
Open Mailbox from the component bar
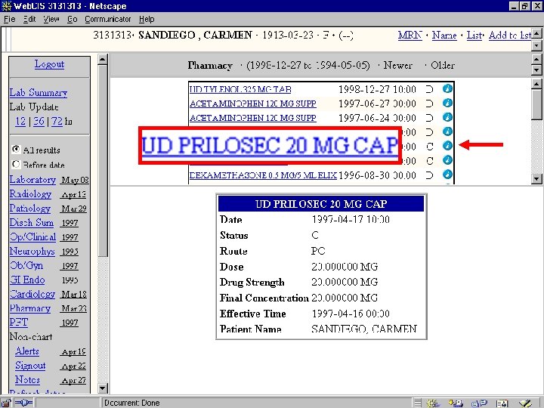point(456,403)
